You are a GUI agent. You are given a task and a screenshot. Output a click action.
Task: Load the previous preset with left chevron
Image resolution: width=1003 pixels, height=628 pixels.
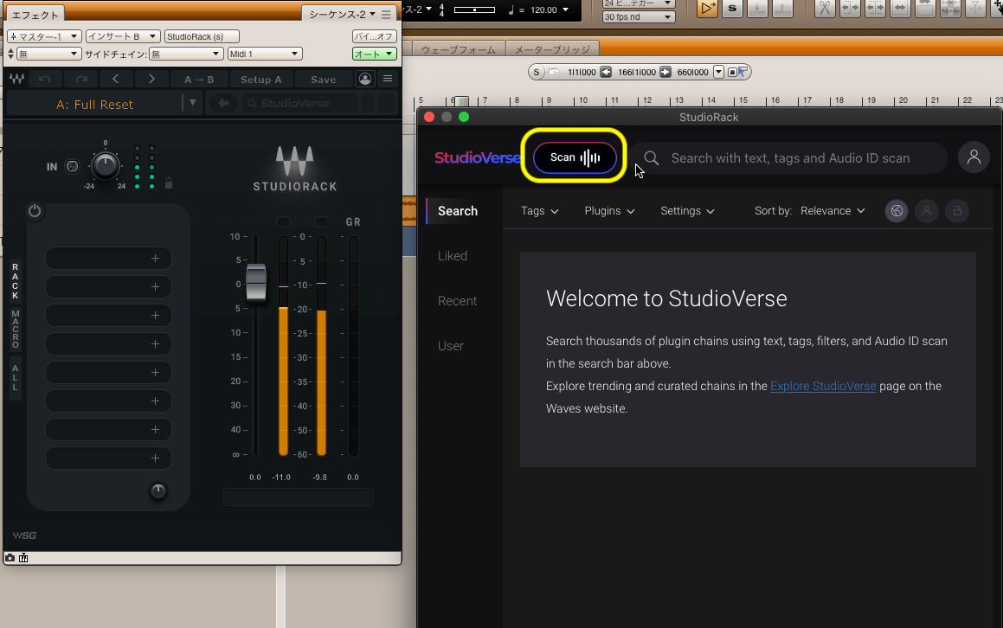click(116, 80)
